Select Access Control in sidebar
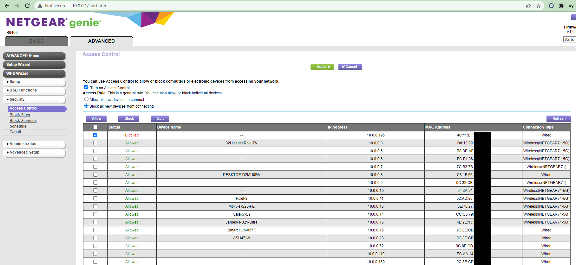Viewport: 576px width, 265px height. pos(37,109)
